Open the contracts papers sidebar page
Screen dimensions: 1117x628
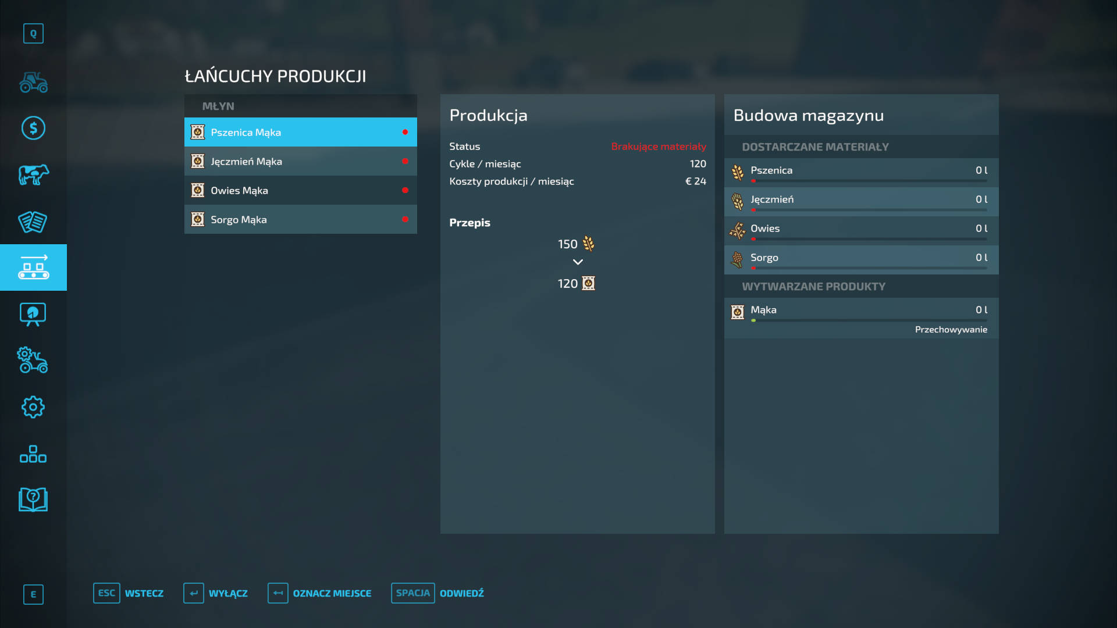point(33,221)
